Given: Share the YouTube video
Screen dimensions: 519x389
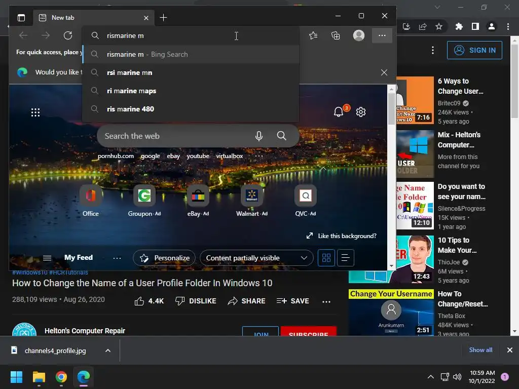Looking at the screenshot, I should click(247, 301).
